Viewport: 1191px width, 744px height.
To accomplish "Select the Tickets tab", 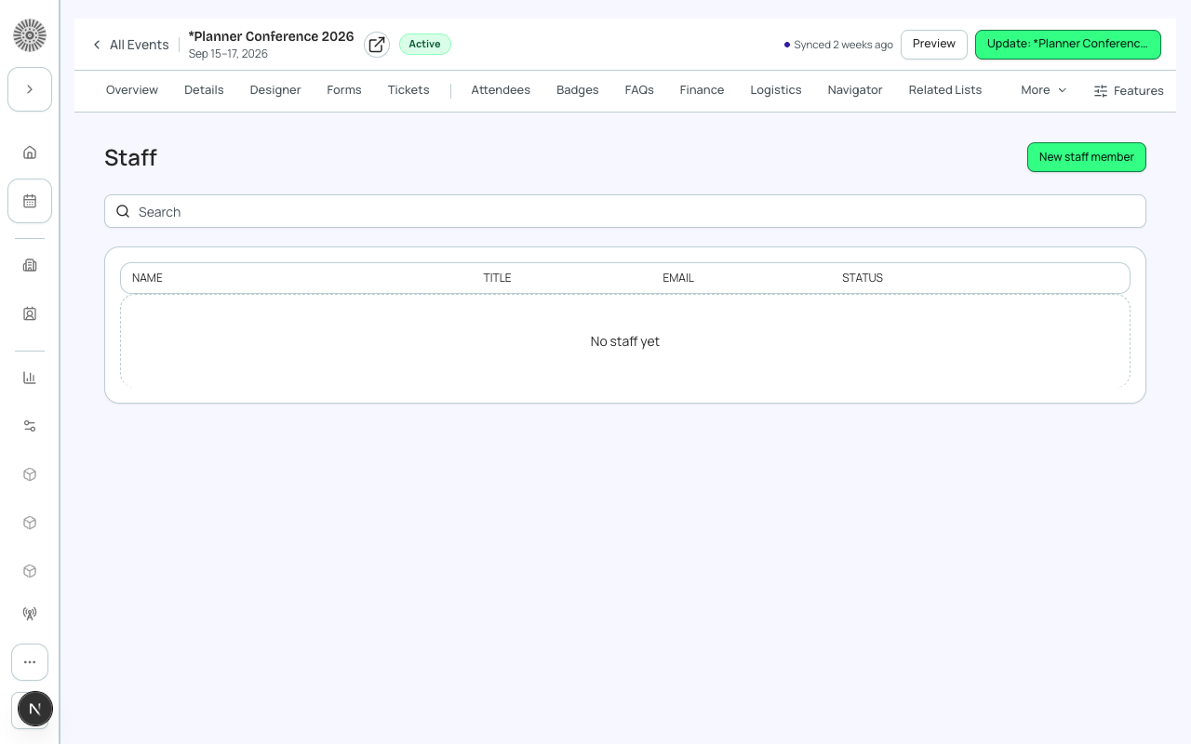I will [408, 90].
